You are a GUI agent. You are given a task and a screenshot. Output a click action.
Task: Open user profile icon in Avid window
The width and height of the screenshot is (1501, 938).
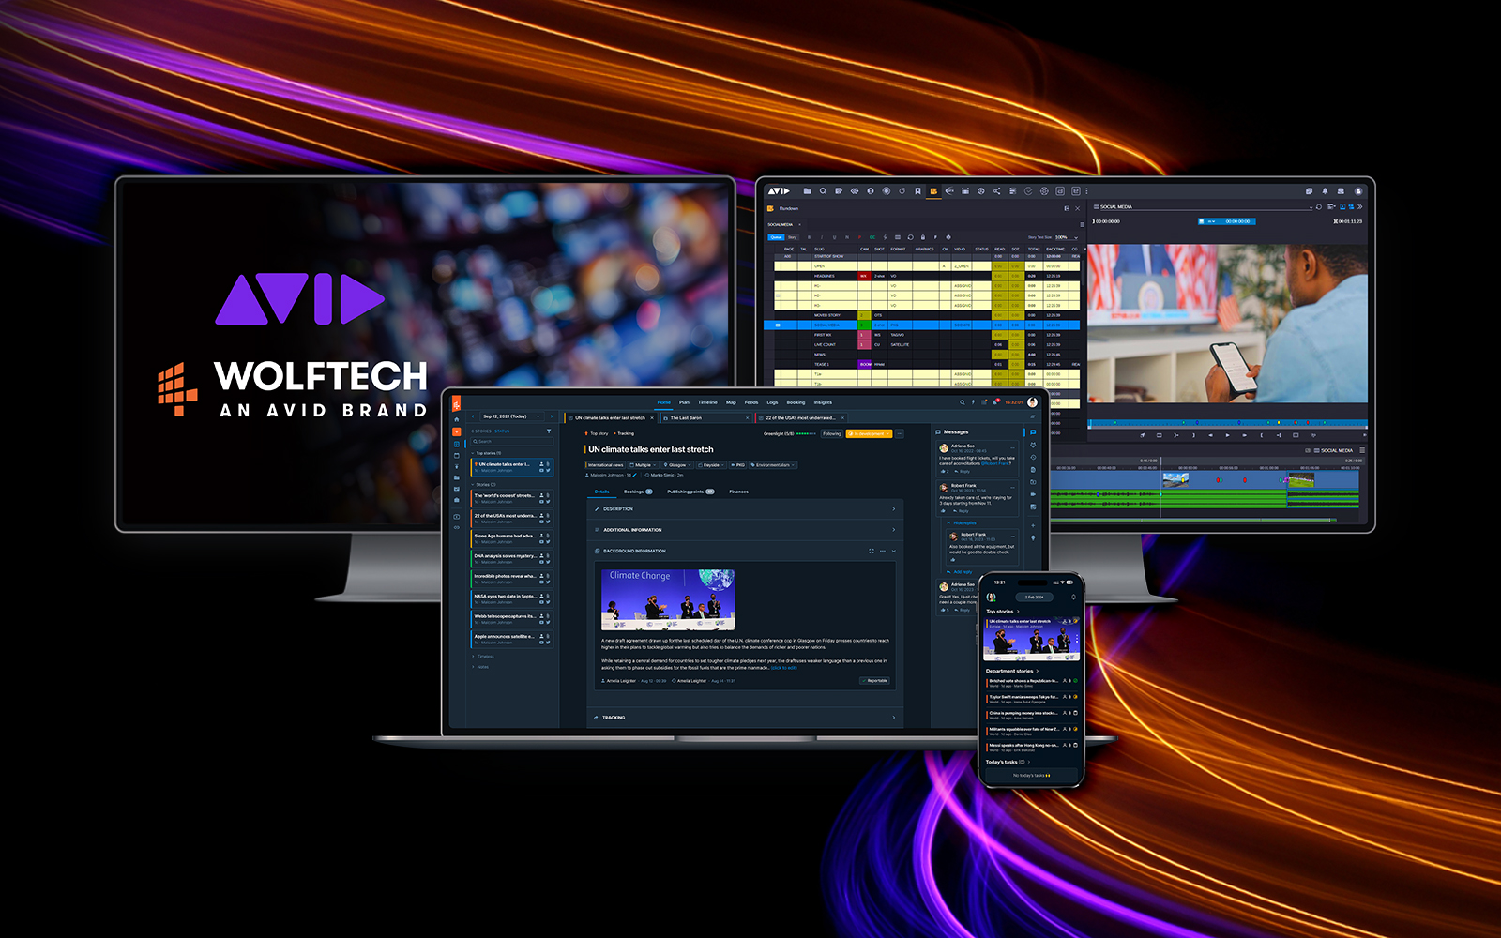[1358, 191]
